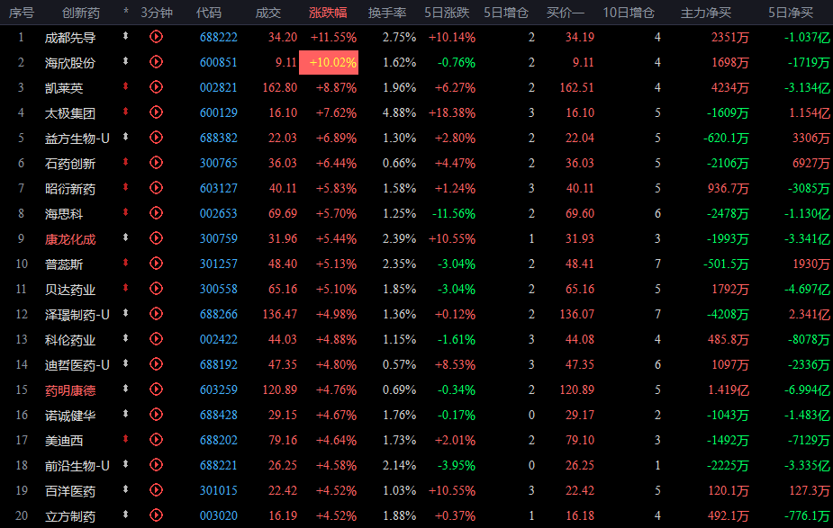
Task: Open 3分钟 chart icon for 凯莱英
Action: 156,87
